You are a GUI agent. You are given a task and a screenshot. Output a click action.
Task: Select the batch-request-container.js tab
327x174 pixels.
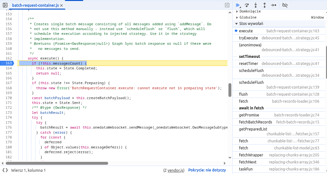point(35,6)
